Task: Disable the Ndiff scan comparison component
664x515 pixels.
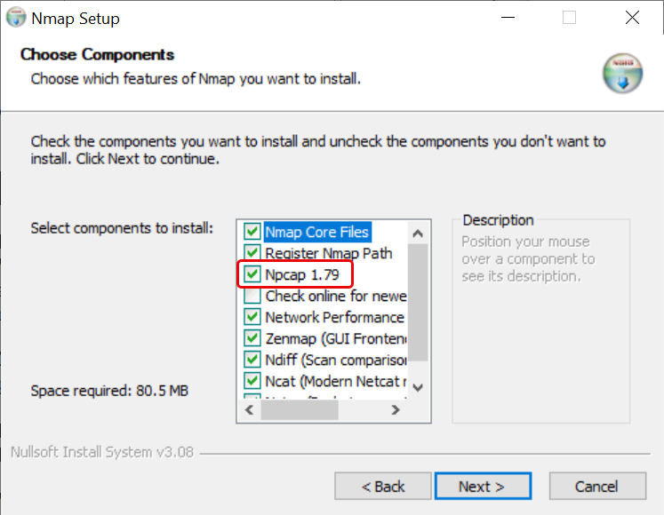Action: 252,360
